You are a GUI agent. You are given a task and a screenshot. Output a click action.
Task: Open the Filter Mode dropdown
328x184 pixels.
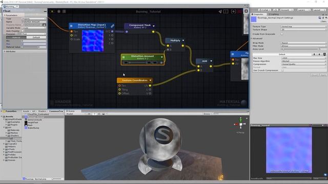coord(303,46)
